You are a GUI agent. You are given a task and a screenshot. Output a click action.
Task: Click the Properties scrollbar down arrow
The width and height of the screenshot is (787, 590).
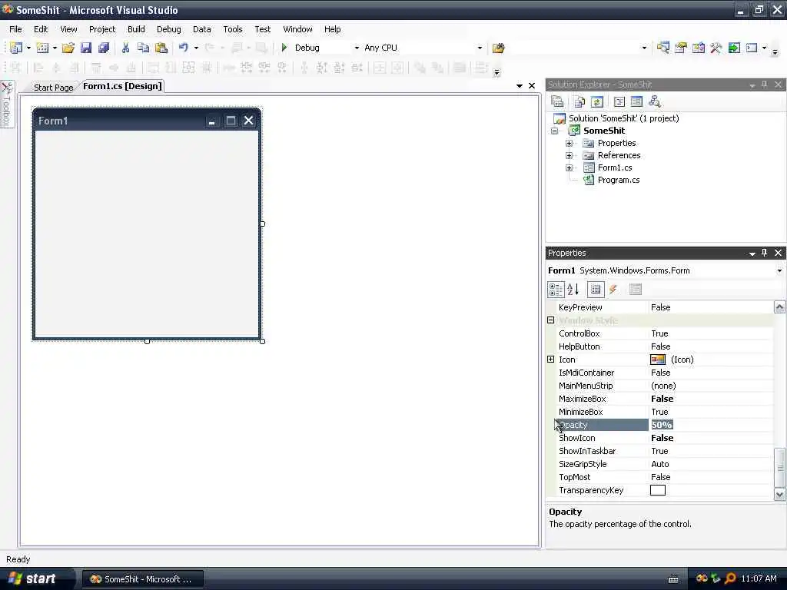(779, 494)
